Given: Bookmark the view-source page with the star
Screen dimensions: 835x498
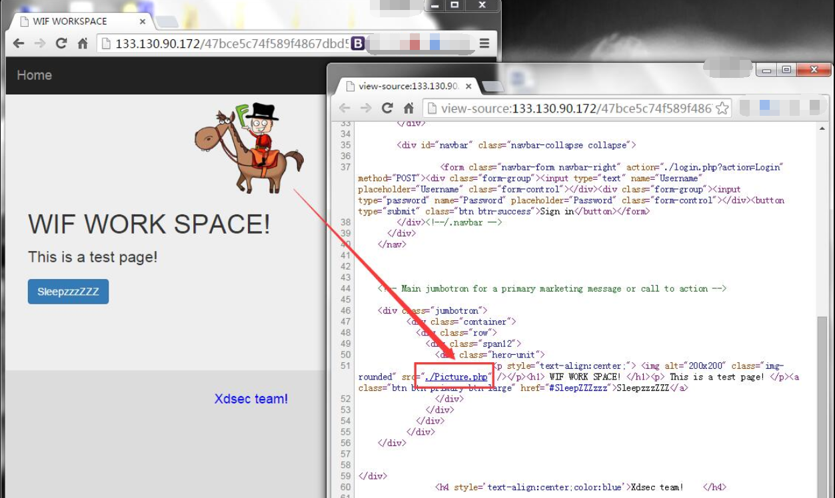Looking at the screenshot, I should tap(722, 109).
